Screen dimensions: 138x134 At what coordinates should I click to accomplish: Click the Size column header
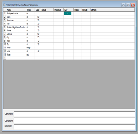[37, 10]
